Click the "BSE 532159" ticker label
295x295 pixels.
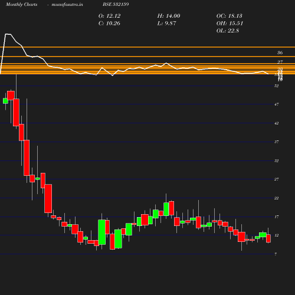tap(116, 4)
